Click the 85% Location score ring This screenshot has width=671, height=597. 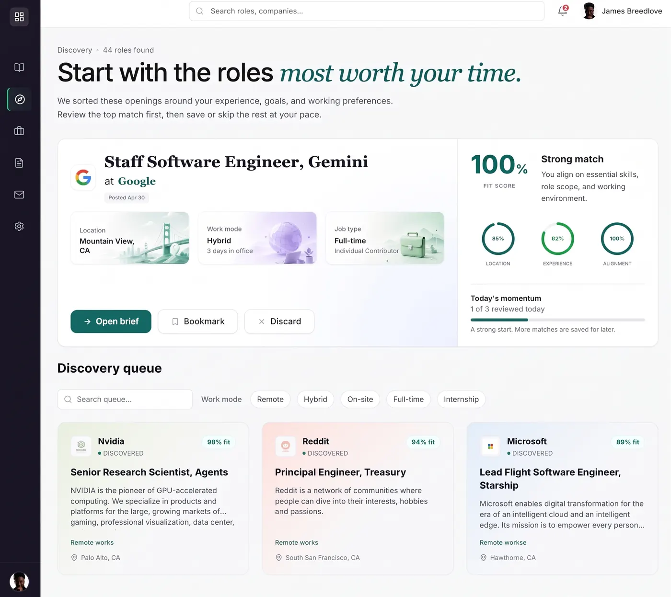coord(498,239)
